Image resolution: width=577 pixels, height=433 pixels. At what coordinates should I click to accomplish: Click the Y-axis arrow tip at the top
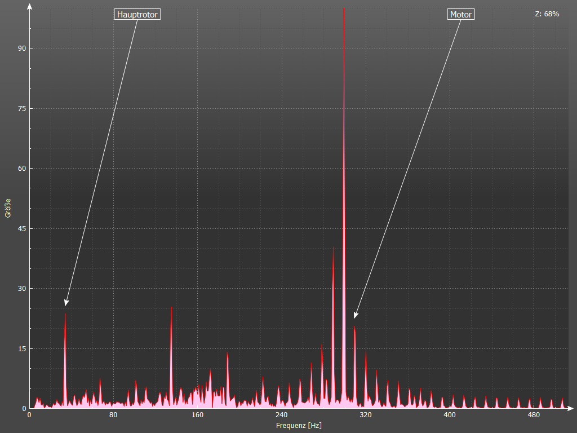point(29,6)
